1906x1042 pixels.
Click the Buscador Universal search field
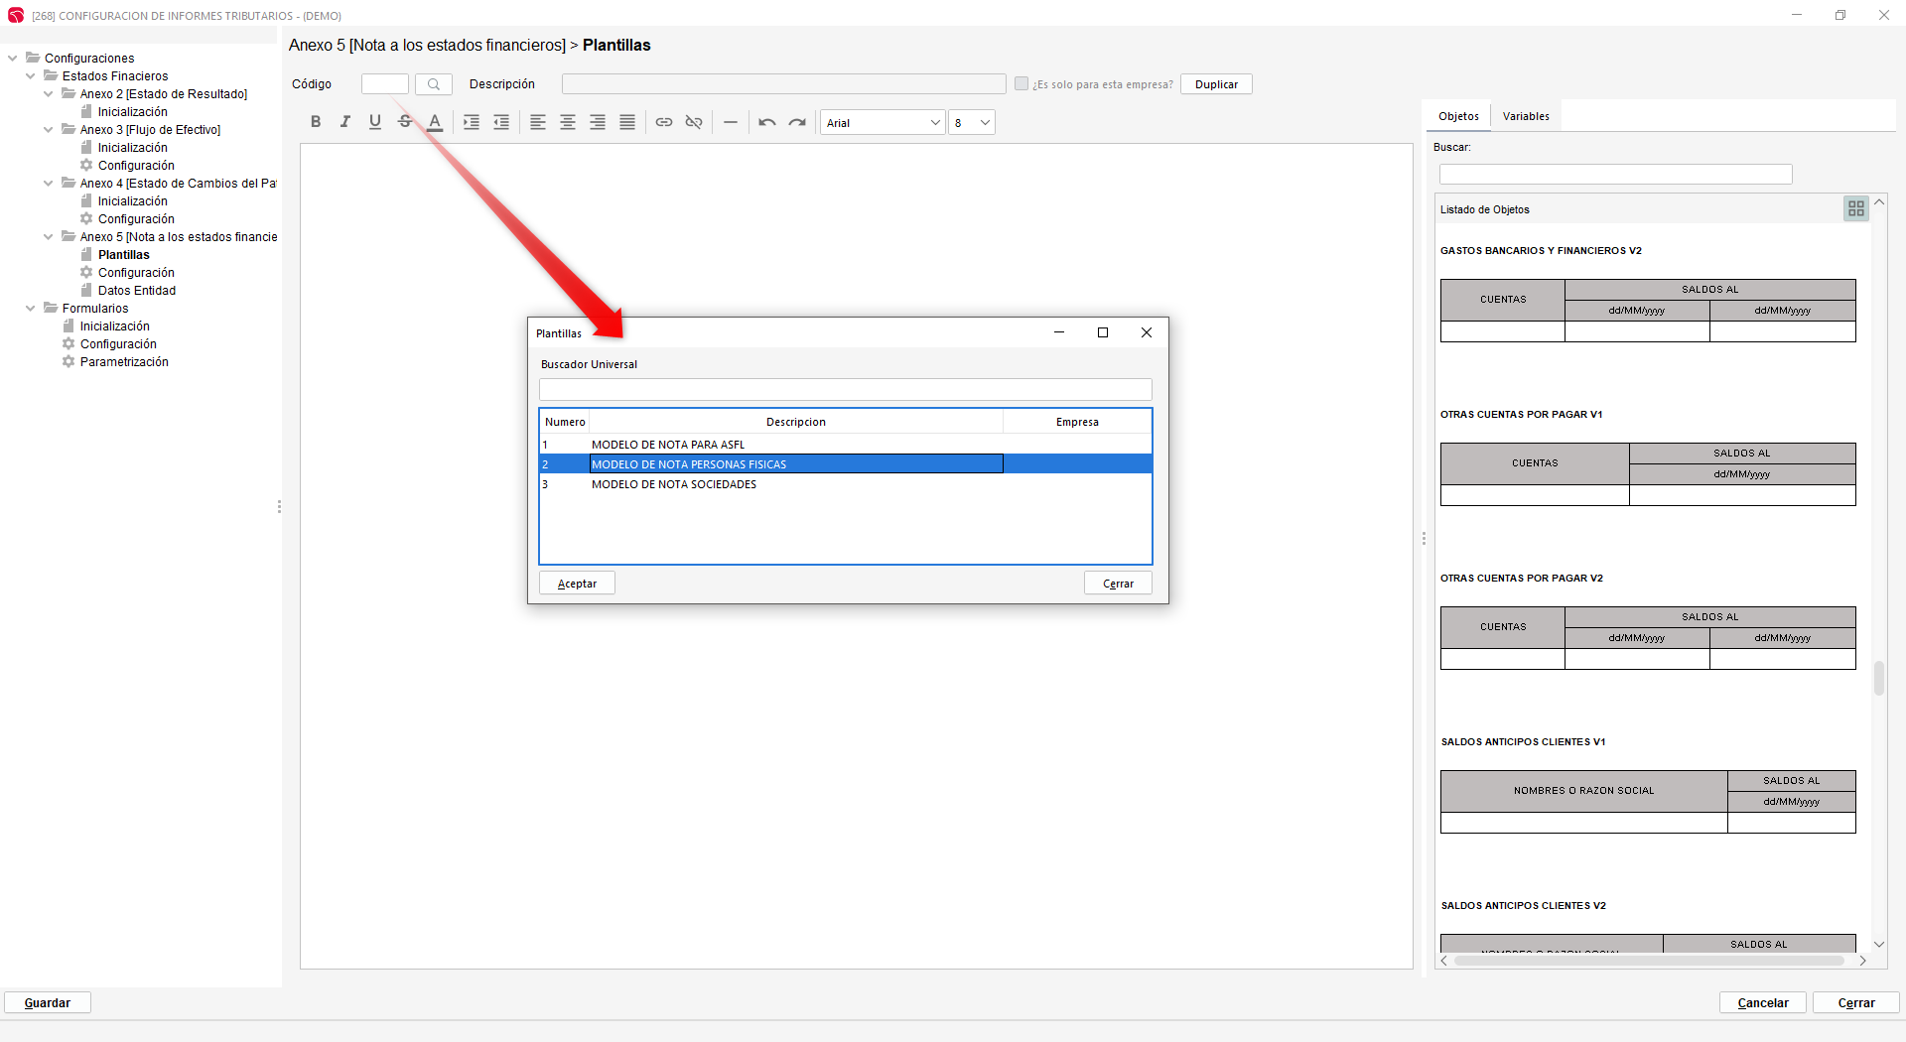point(845,389)
